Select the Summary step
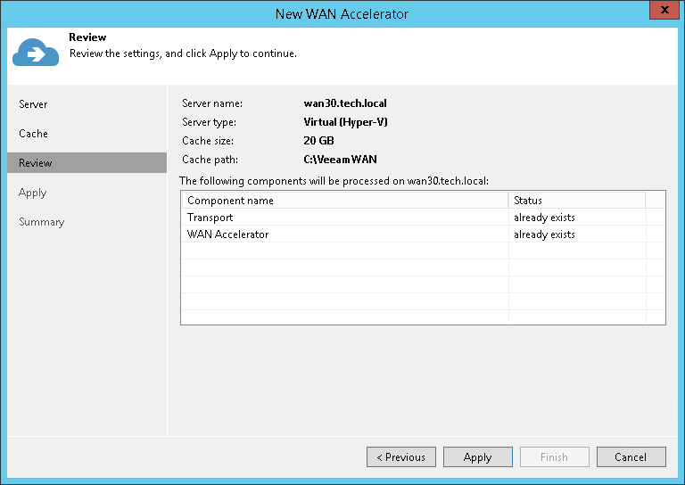This screenshot has height=485, width=685. pyautogui.click(x=41, y=222)
